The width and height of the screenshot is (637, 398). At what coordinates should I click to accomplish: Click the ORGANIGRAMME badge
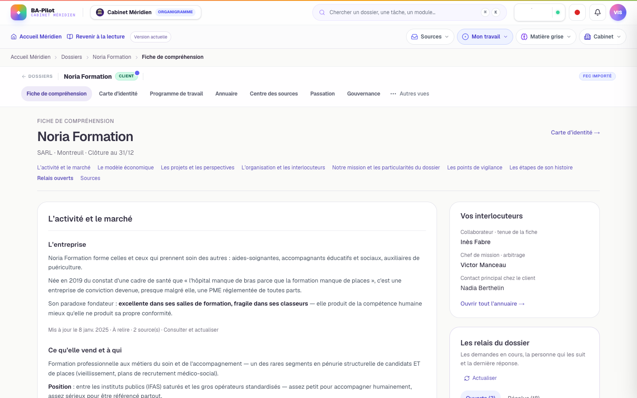click(x=175, y=12)
